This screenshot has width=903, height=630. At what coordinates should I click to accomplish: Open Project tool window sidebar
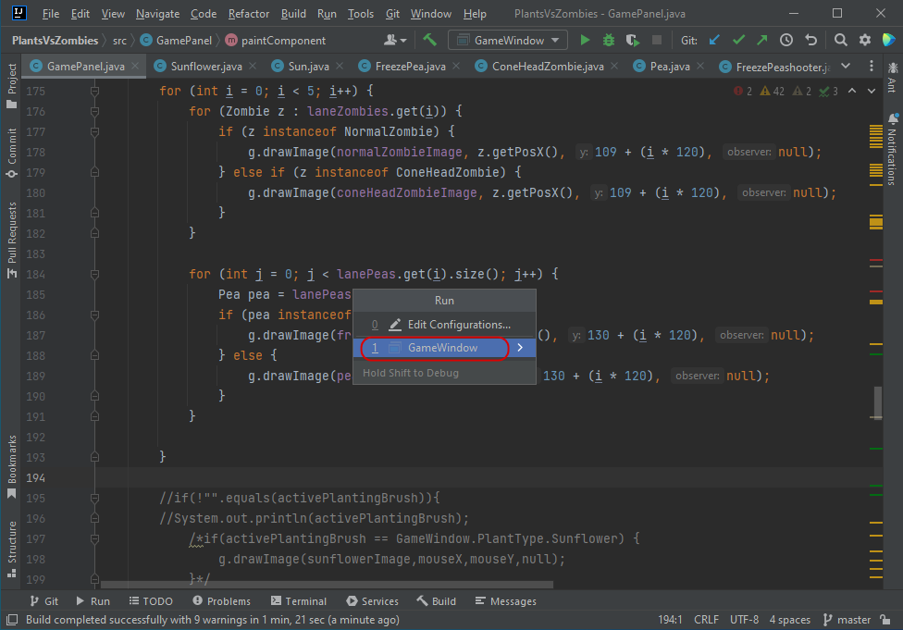[x=11, y=85]
